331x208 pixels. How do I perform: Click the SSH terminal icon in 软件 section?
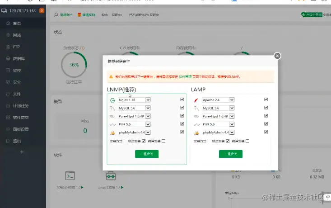[70, 175]
